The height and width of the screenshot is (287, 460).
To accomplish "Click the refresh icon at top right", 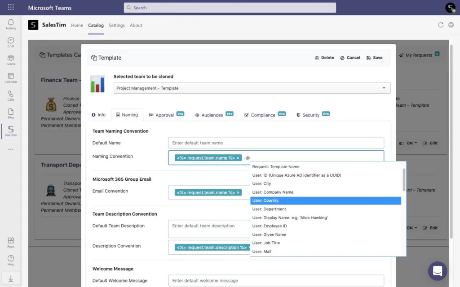I will coord(440,25).
